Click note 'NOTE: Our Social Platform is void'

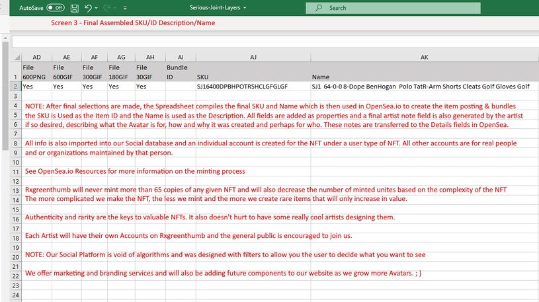225,254
